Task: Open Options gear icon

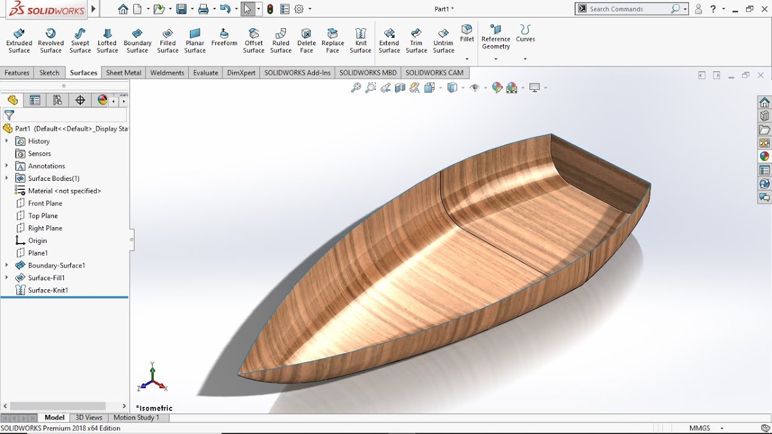Action: click(x=299, y=9)
